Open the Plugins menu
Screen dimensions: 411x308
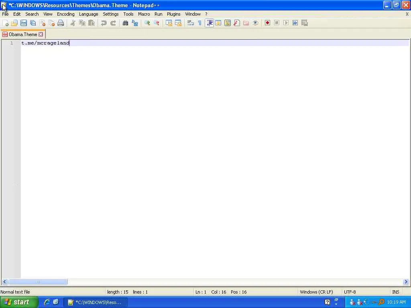pos(173,14)
